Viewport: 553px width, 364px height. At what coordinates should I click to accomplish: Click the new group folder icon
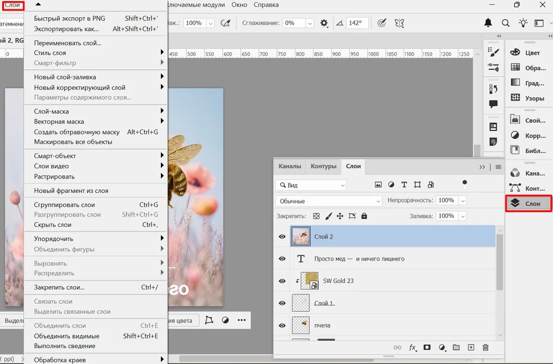pos(456,347)
